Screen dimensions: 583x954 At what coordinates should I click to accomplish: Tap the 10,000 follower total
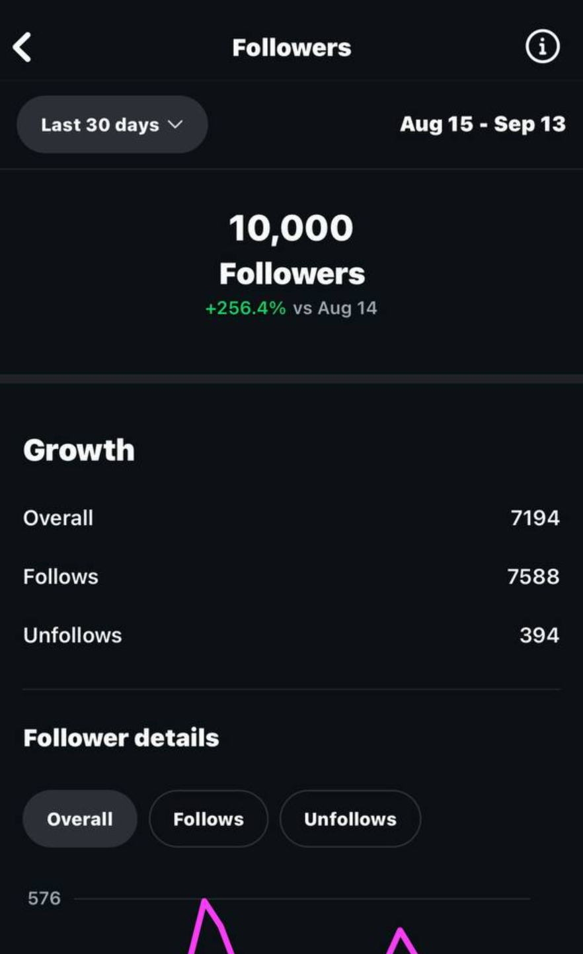pos(291,228)
